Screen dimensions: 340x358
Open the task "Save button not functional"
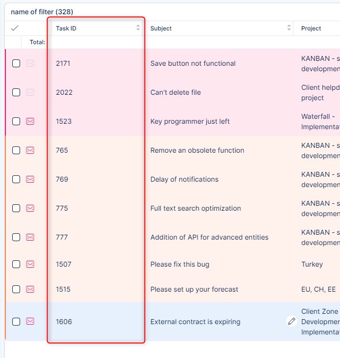193,63
